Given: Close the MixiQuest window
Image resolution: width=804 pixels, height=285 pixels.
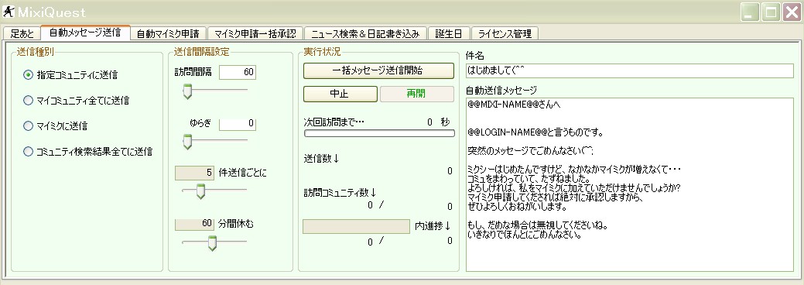Looking at the screenshot, I should 791,12.
